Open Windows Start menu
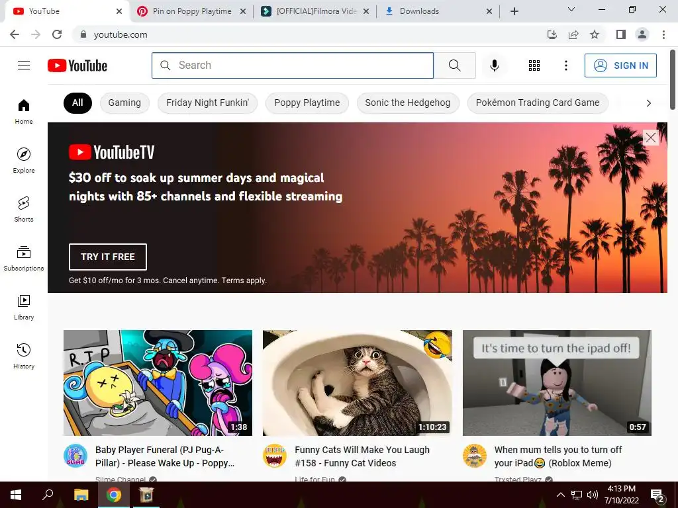The width and height of the screenshot is (678, 508). [16, 495]
